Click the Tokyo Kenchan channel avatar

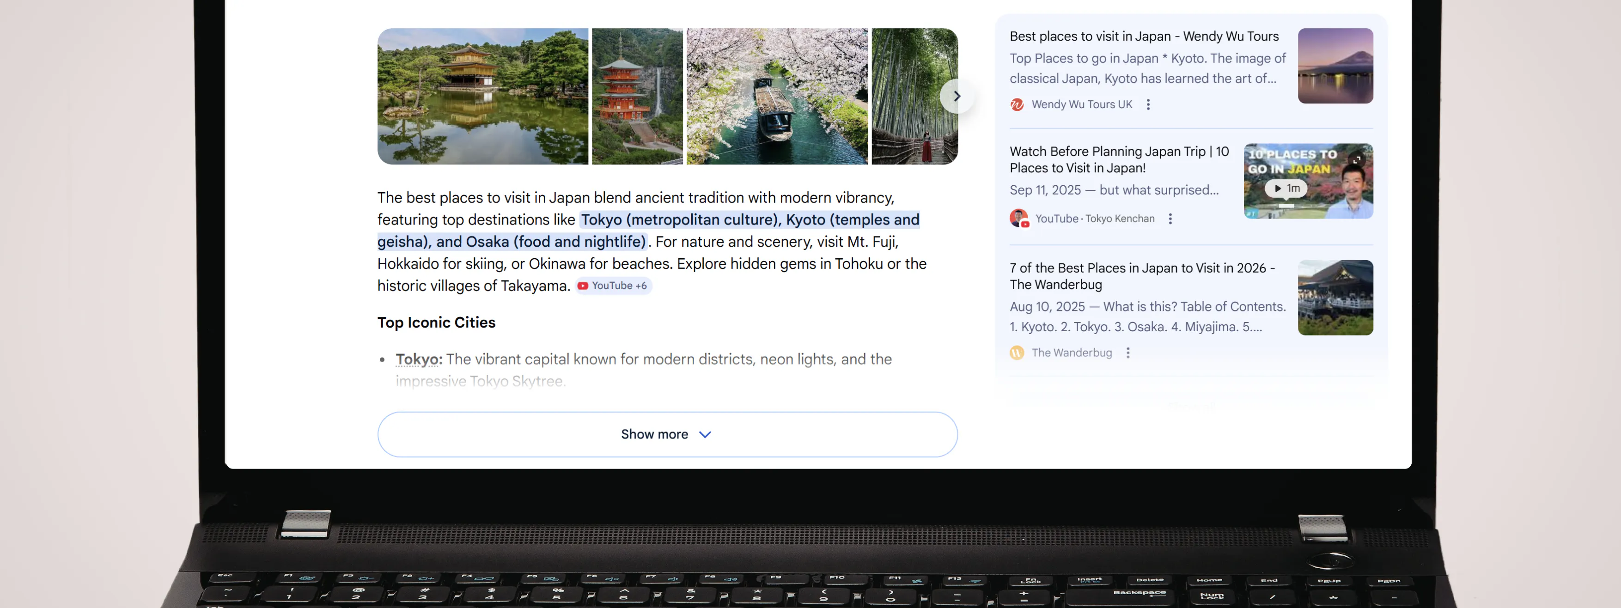click(x=1019, y=219)
